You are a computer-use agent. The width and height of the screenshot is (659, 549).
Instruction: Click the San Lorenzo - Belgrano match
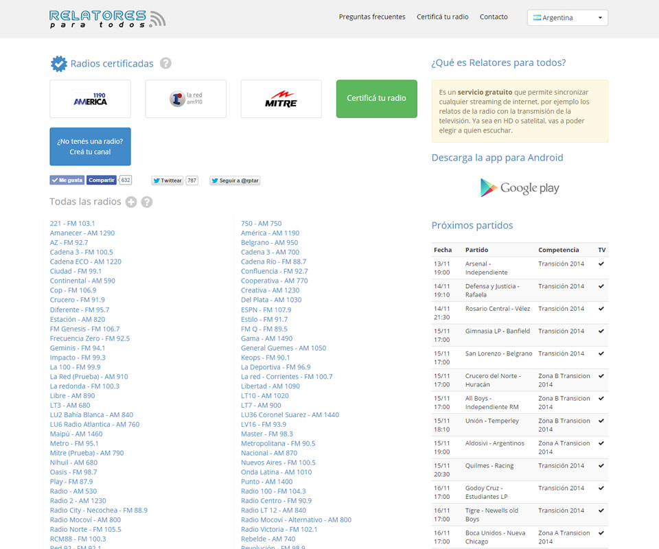[x=498, y=353]
